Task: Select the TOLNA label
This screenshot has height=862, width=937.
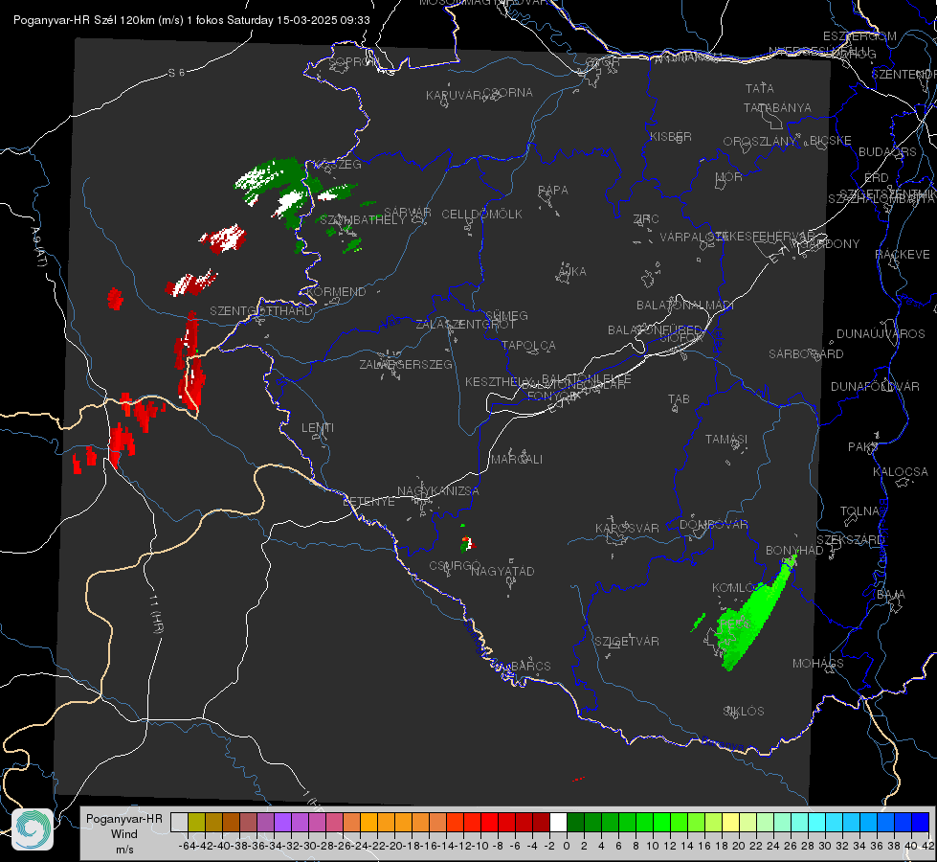Action: tap(859, 511)
